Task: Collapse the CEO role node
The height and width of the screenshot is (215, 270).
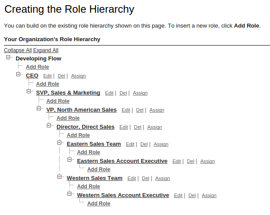Action: pyautogui.click(x=18, y=74)
